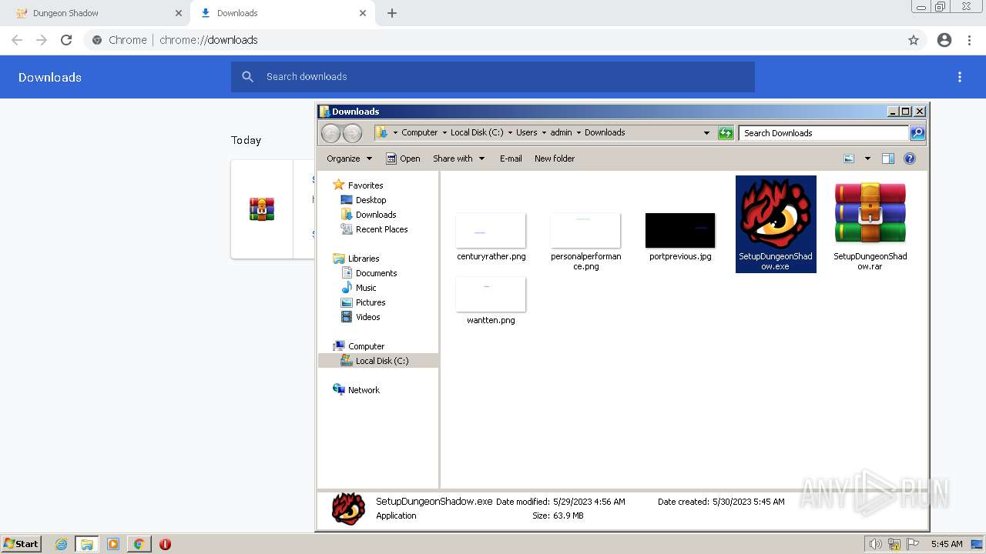Open the Organize menu
This screenshot has height=554, width=986.
349,159
